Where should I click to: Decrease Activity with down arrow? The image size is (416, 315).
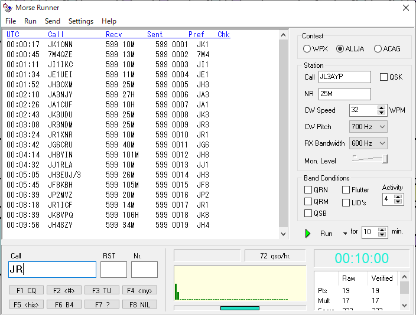(398, 202)
